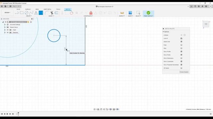Image resolution: width=213 pixels, height=119 pixels.
Task: Toggle visibility eye of Origin folder
Action: coord(8,30)
